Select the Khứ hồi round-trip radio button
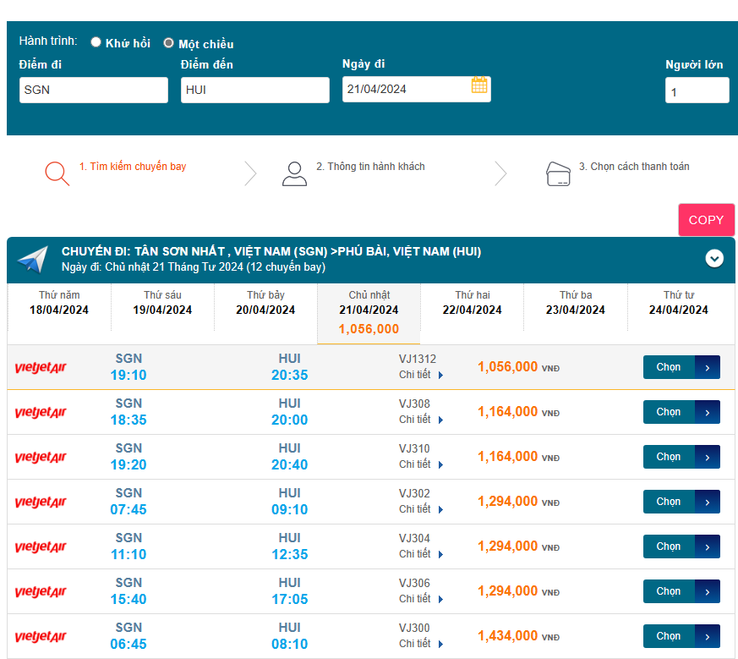Viewport: 738px width, 659px height. [x=96, y=42]
